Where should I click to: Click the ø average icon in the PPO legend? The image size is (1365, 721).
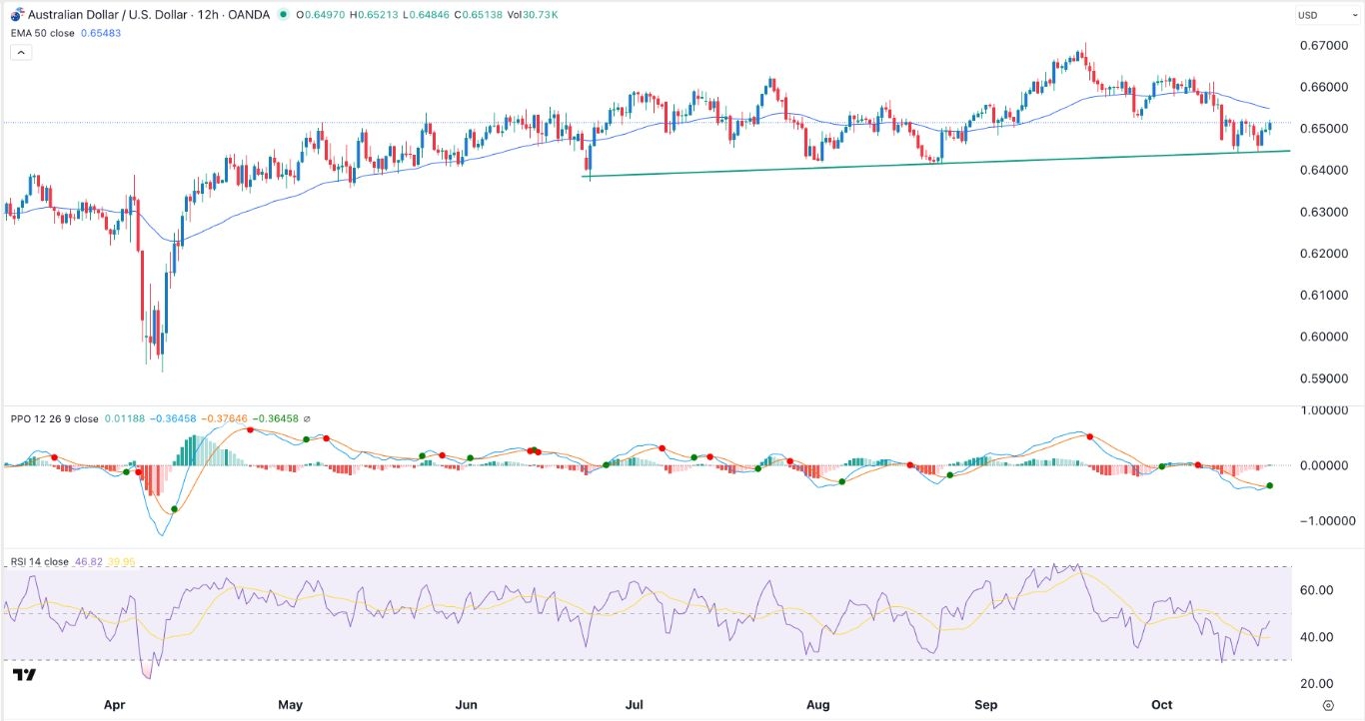coord(308,419)
